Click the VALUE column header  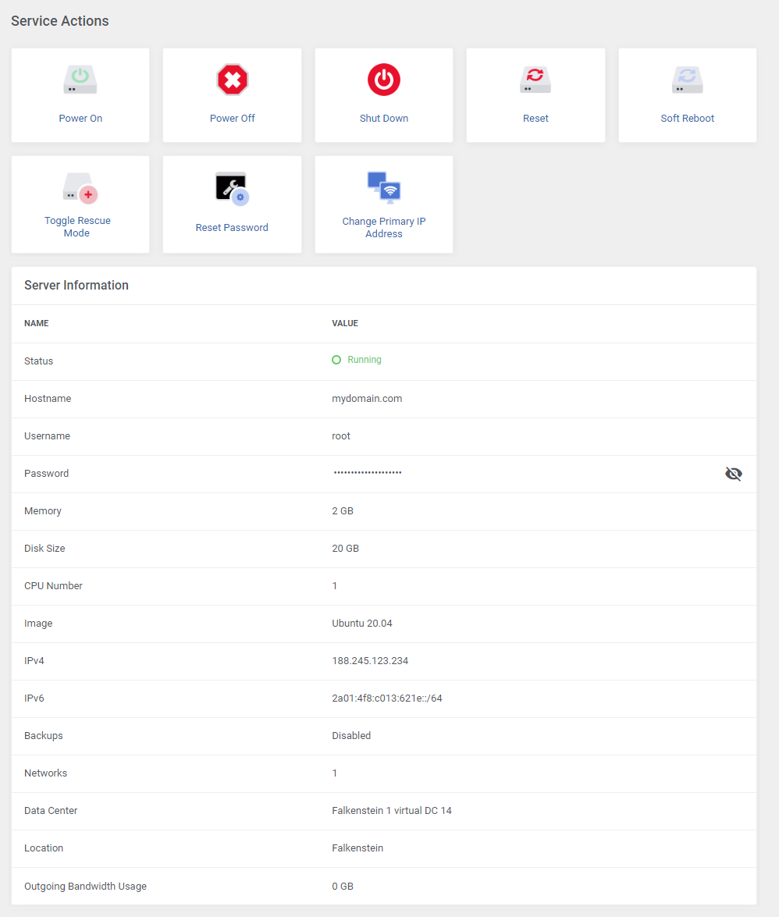(345, 323)
